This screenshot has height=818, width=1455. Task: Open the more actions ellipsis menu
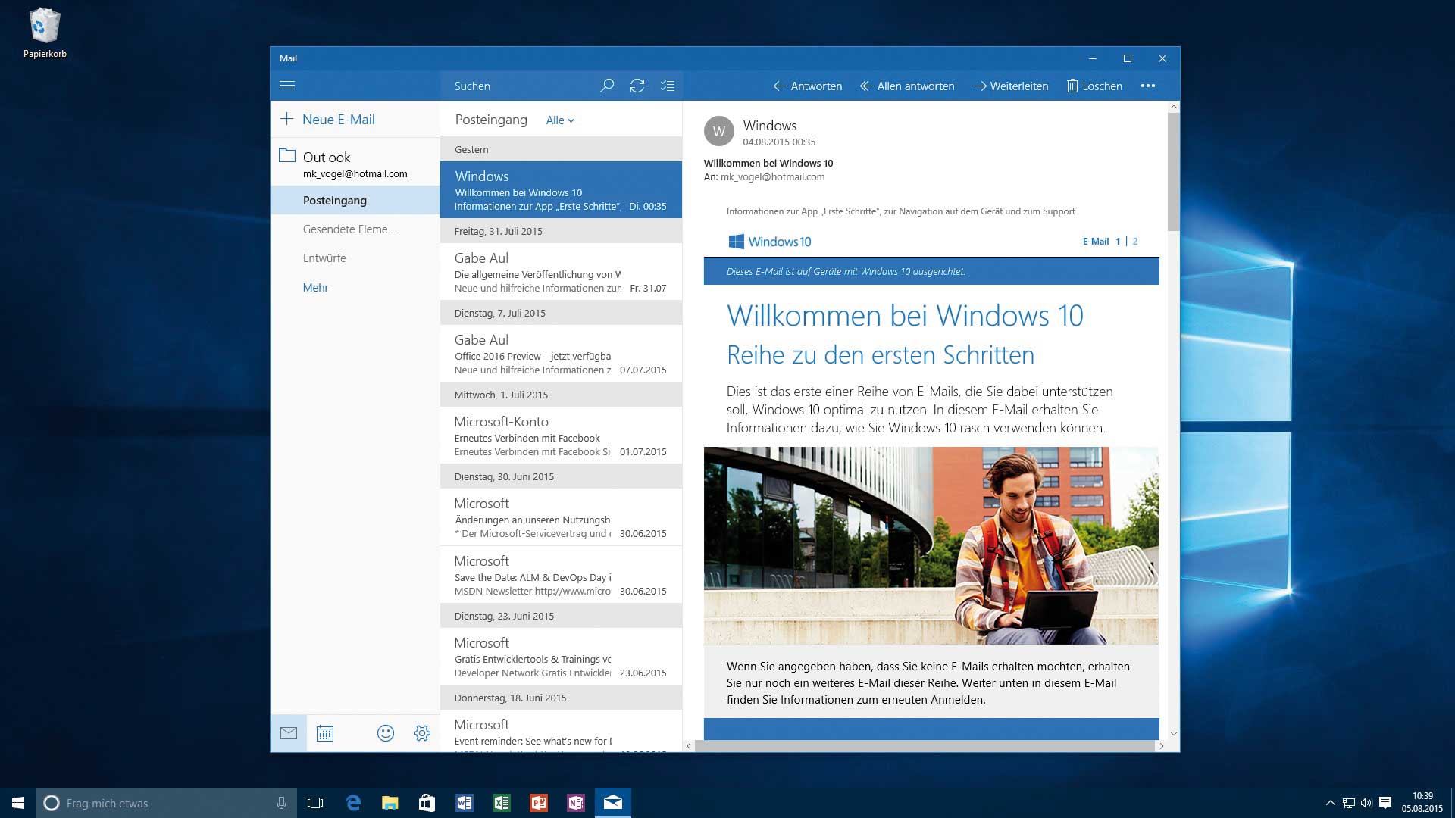point(1148,86)
